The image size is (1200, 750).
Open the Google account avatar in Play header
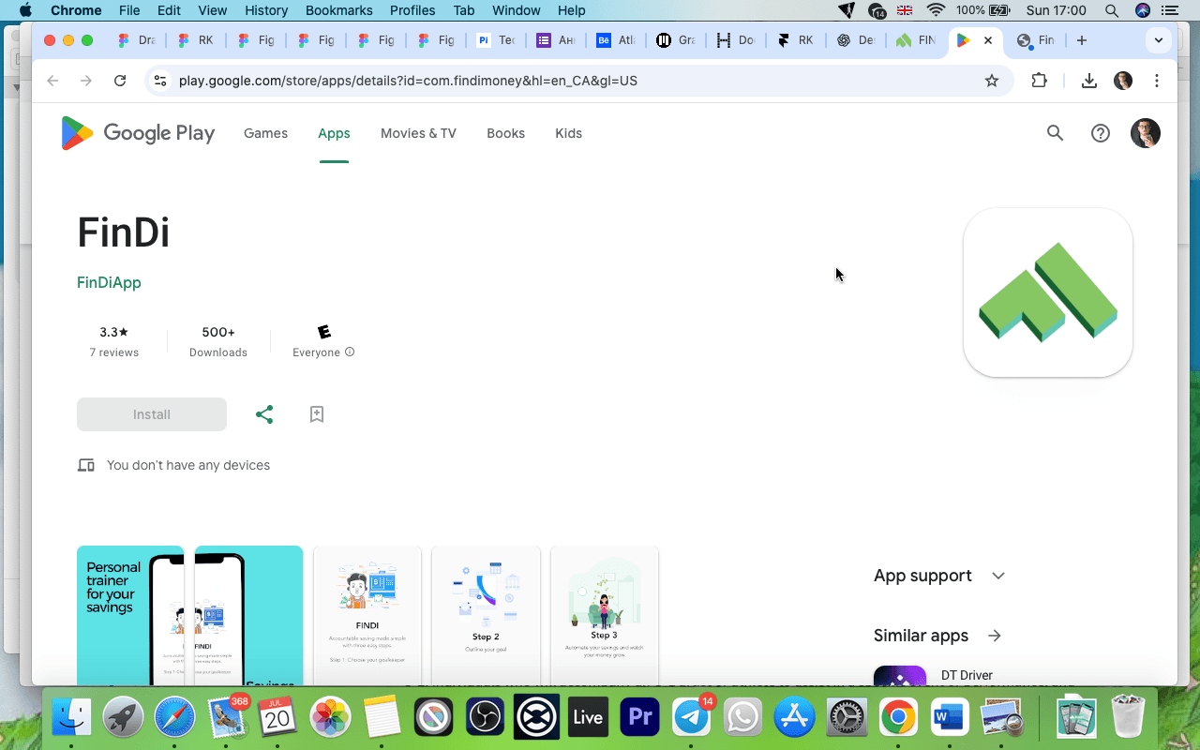(x=1146, y=133)
